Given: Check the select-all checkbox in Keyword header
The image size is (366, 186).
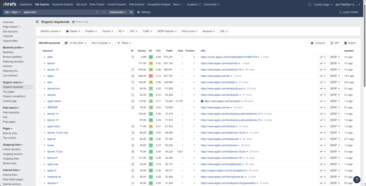Looking at the screenshot, I should (x=40, y=51).
